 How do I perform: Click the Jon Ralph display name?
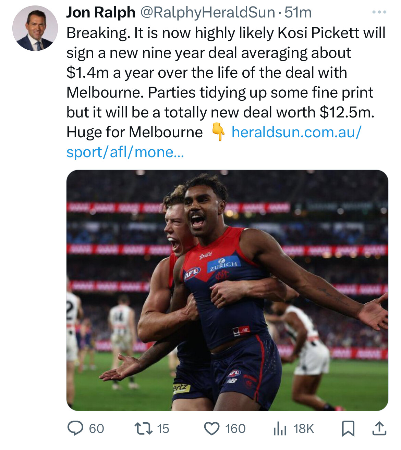click(x=101, y=13)
